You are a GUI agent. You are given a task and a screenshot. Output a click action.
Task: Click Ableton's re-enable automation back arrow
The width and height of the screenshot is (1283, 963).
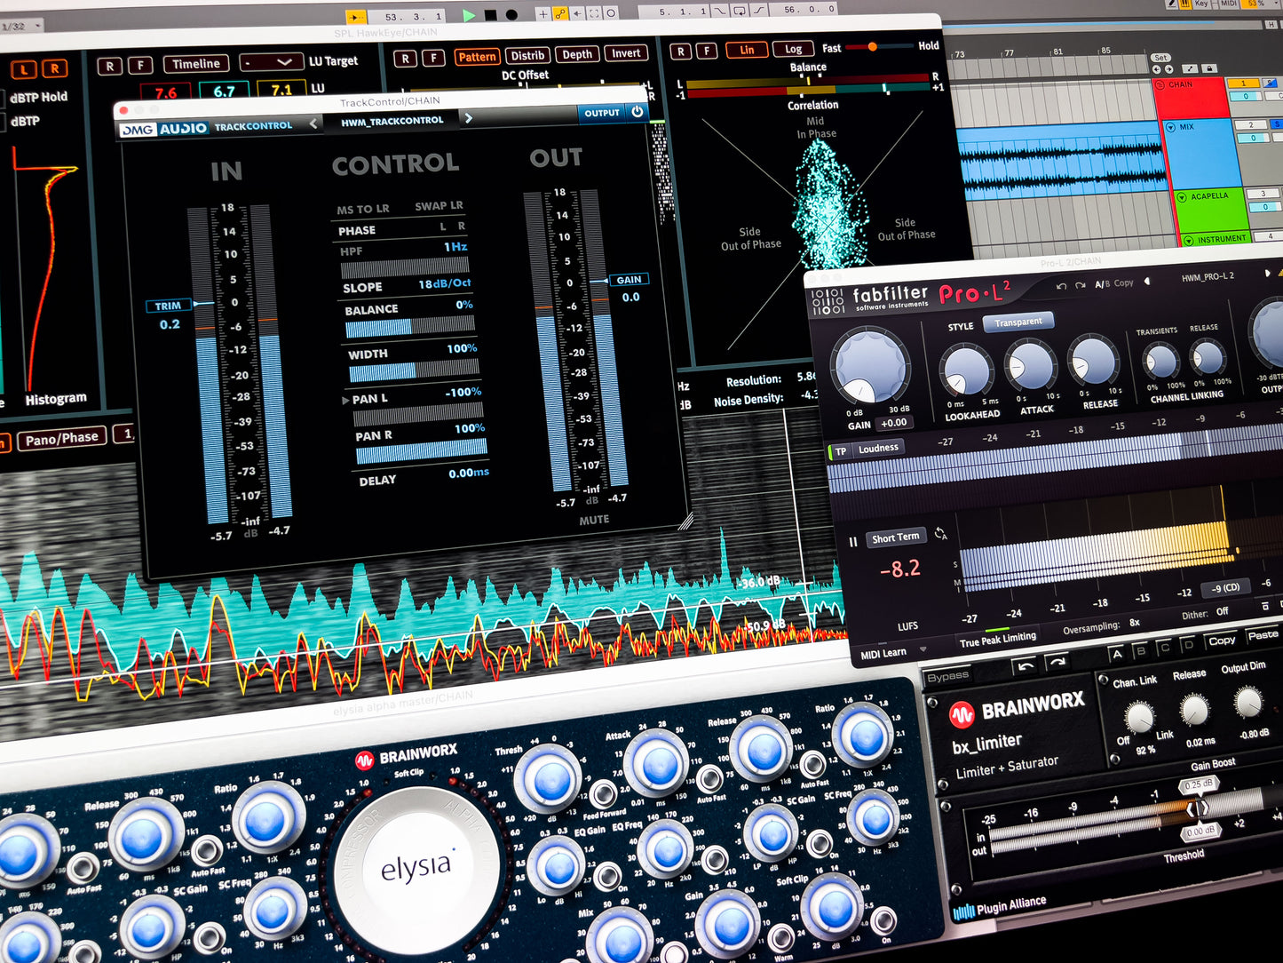point(577,13)
